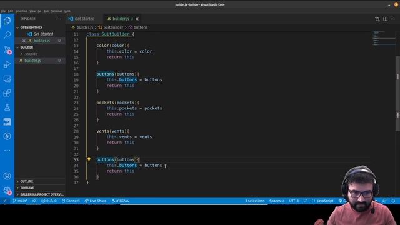Image resolution: width=400 pixels, height=225 pixels.
Task: Change end of line sequence LF
Action: (305, 201)
